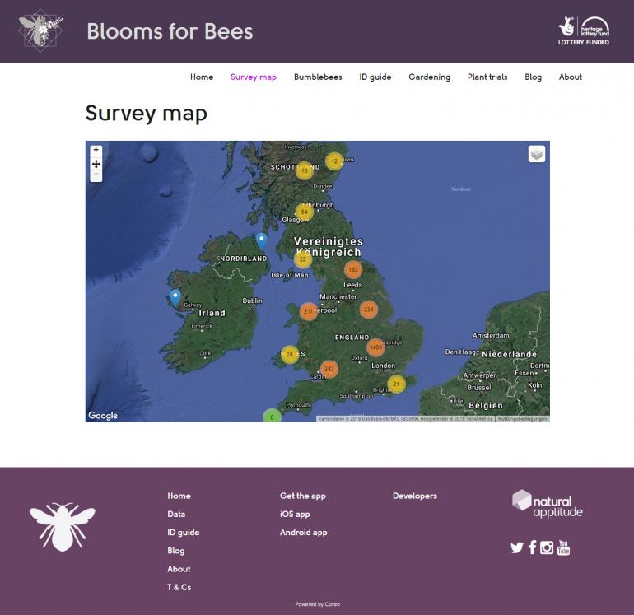Click the Heritage Lottery Fund logo
The width and height of the screenshot is (634, 615).
[584, 30]
